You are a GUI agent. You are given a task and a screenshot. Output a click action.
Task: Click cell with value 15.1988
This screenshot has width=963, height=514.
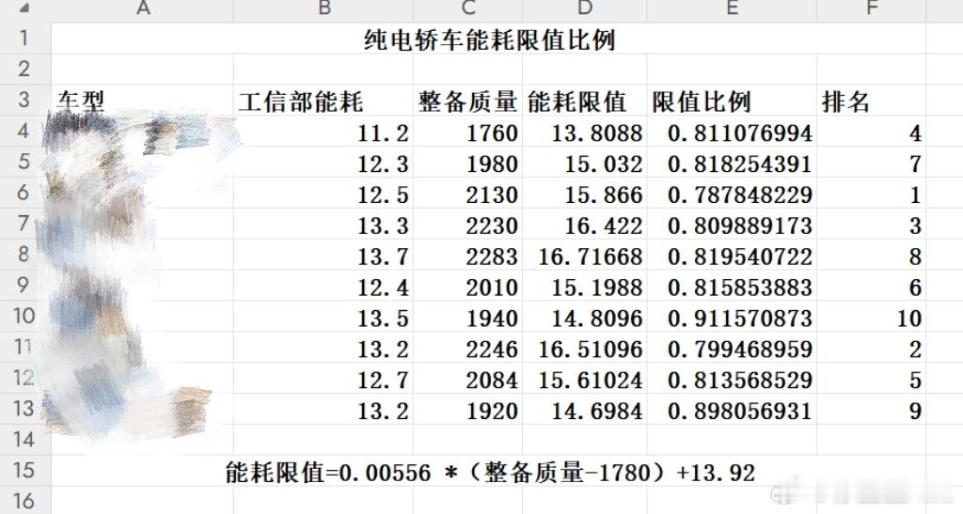[x=585, y=287]
